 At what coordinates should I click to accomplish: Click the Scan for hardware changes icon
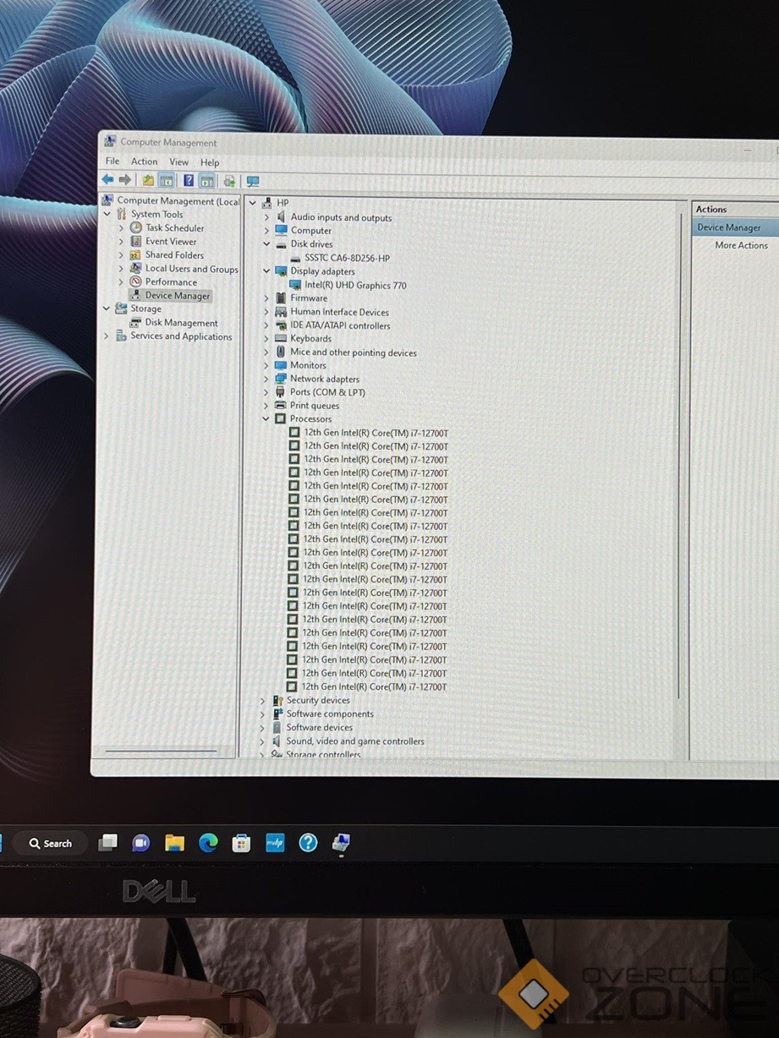click(x=252, y=181)
